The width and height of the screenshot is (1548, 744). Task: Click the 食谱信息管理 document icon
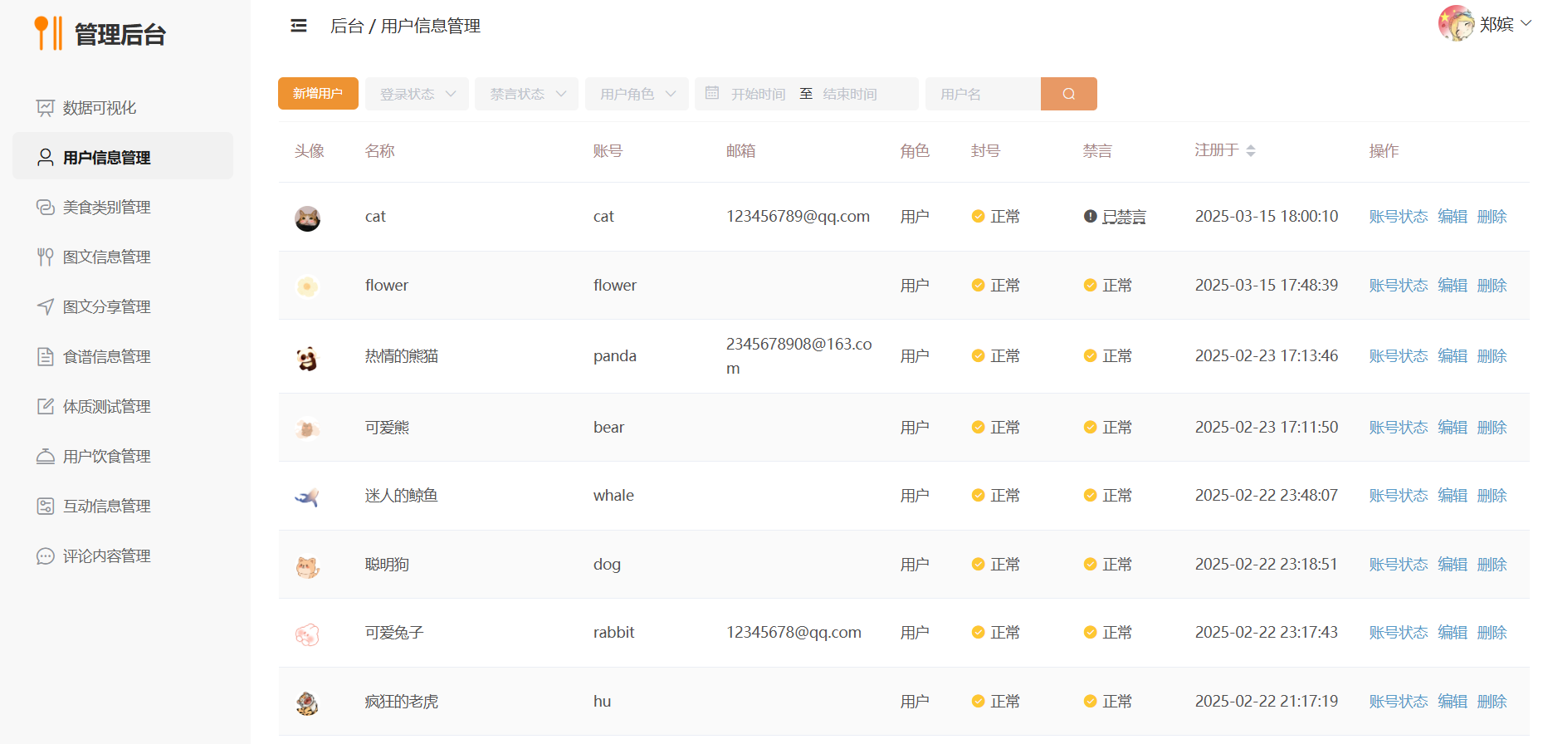tap(46, 356)
